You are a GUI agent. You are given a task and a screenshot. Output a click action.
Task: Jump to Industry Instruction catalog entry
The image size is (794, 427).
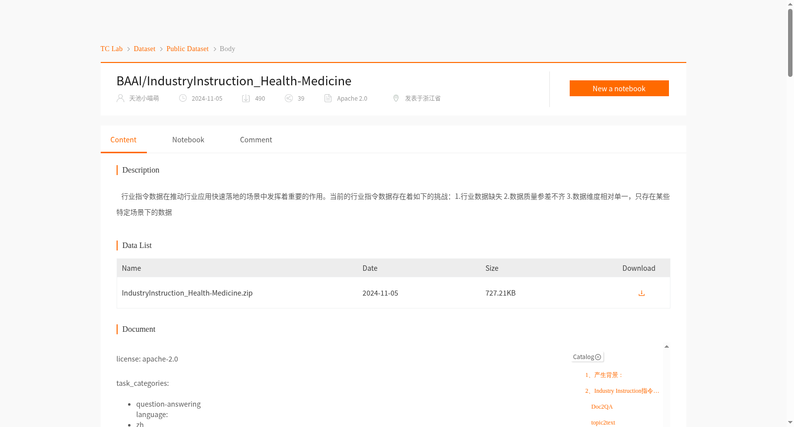click(622, 391)
